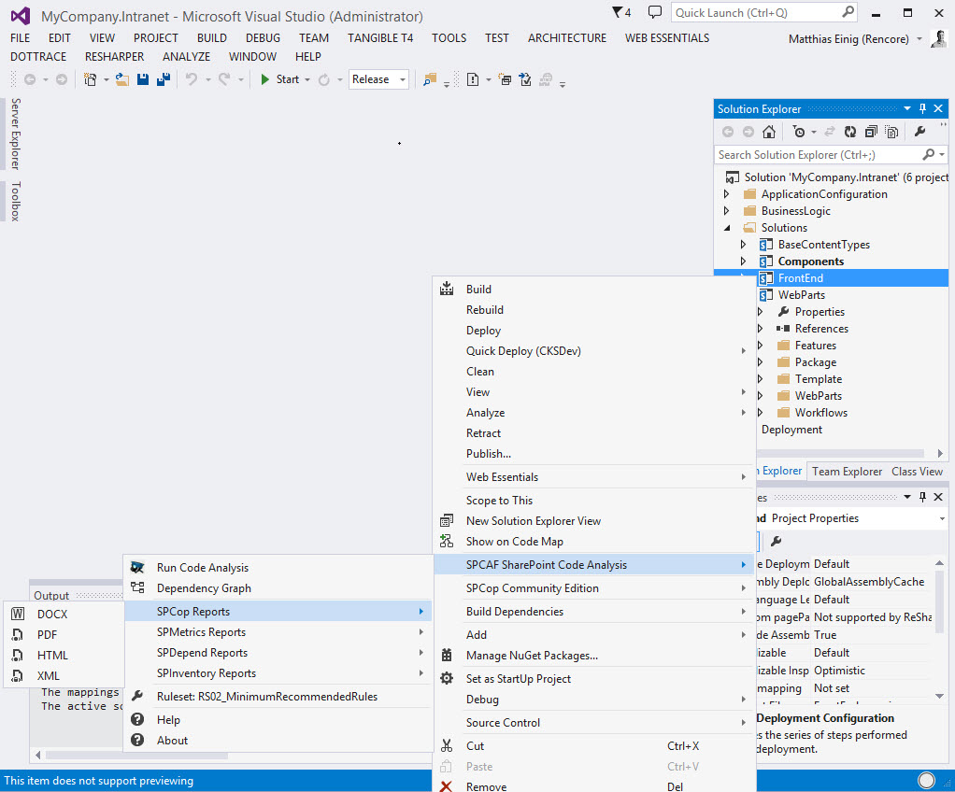Toggle Show All Files in Solution Explorer
This screenshot has width=955, height=792.
tap(892, 132)
